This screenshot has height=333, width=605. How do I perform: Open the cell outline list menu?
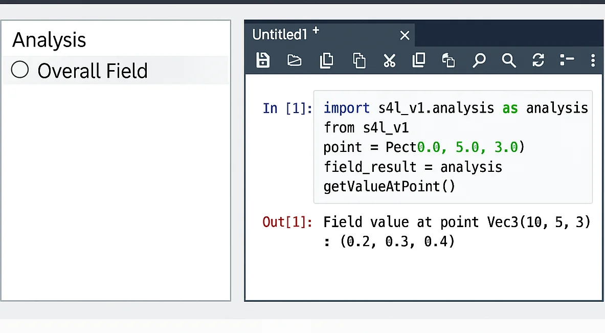tap(567, 60)
